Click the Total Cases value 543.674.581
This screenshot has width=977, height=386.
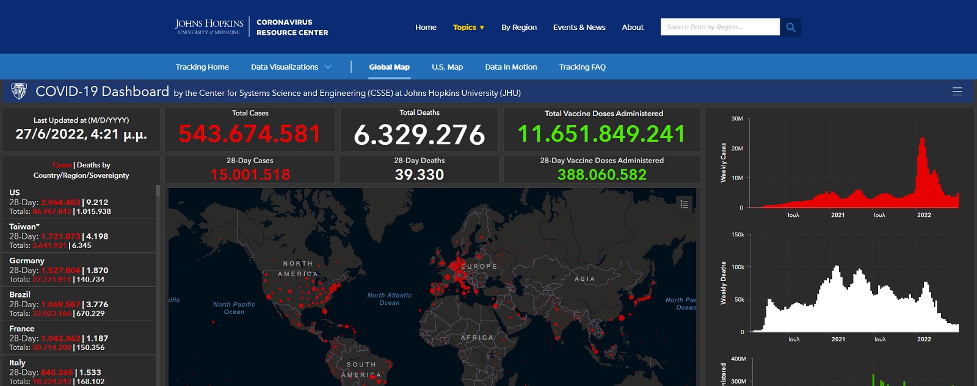(x=250, y=134)
